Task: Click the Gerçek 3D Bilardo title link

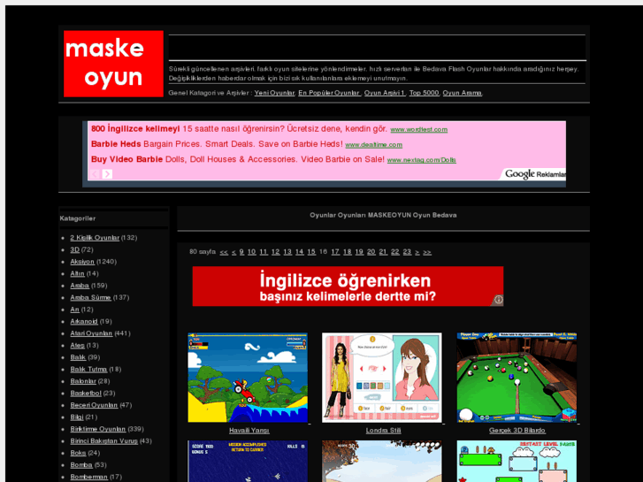Action: click(x=517, y=431)
